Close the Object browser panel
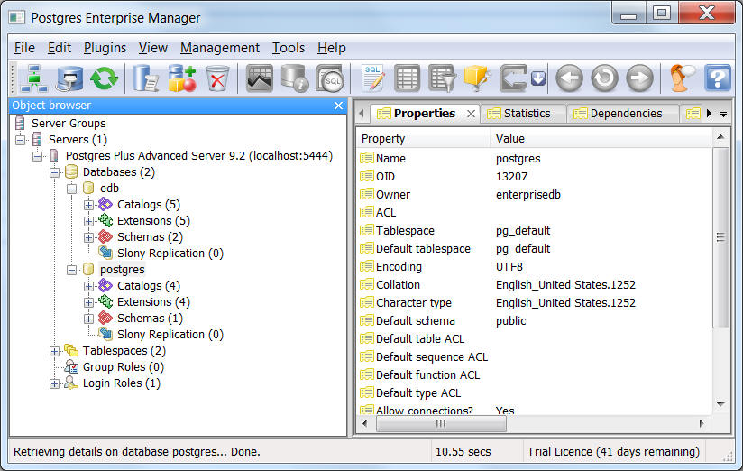 [x=338, y=106]
